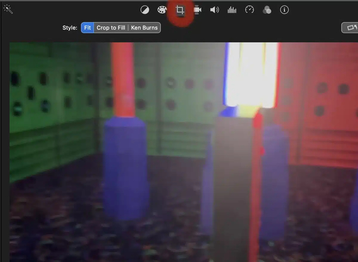Show the clip information icon
Viewport: 358px width, 262px height.
coord(285,10)
